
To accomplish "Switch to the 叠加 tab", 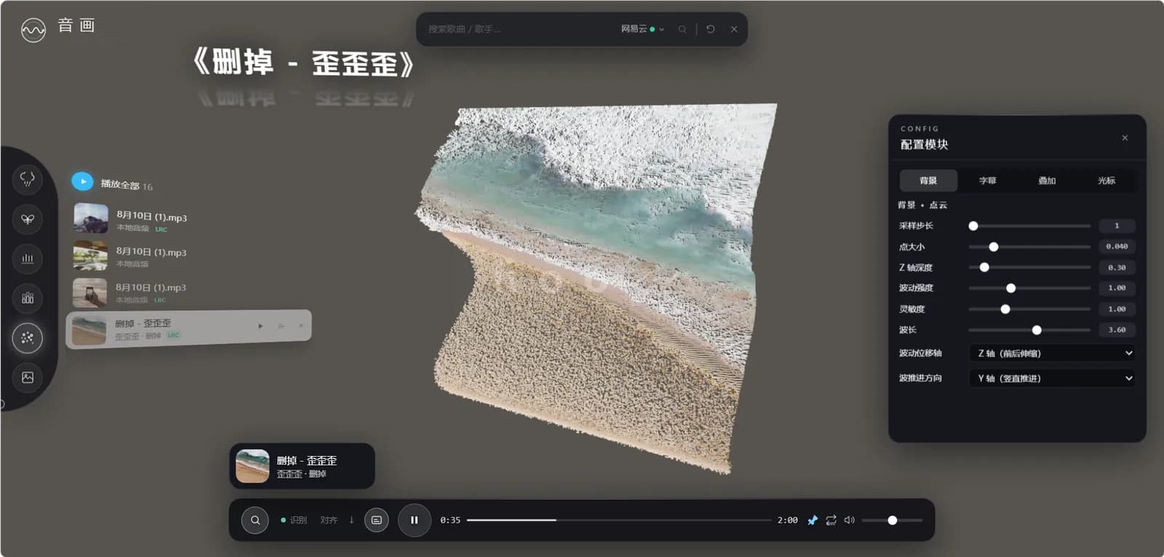I will [1047, 180].
